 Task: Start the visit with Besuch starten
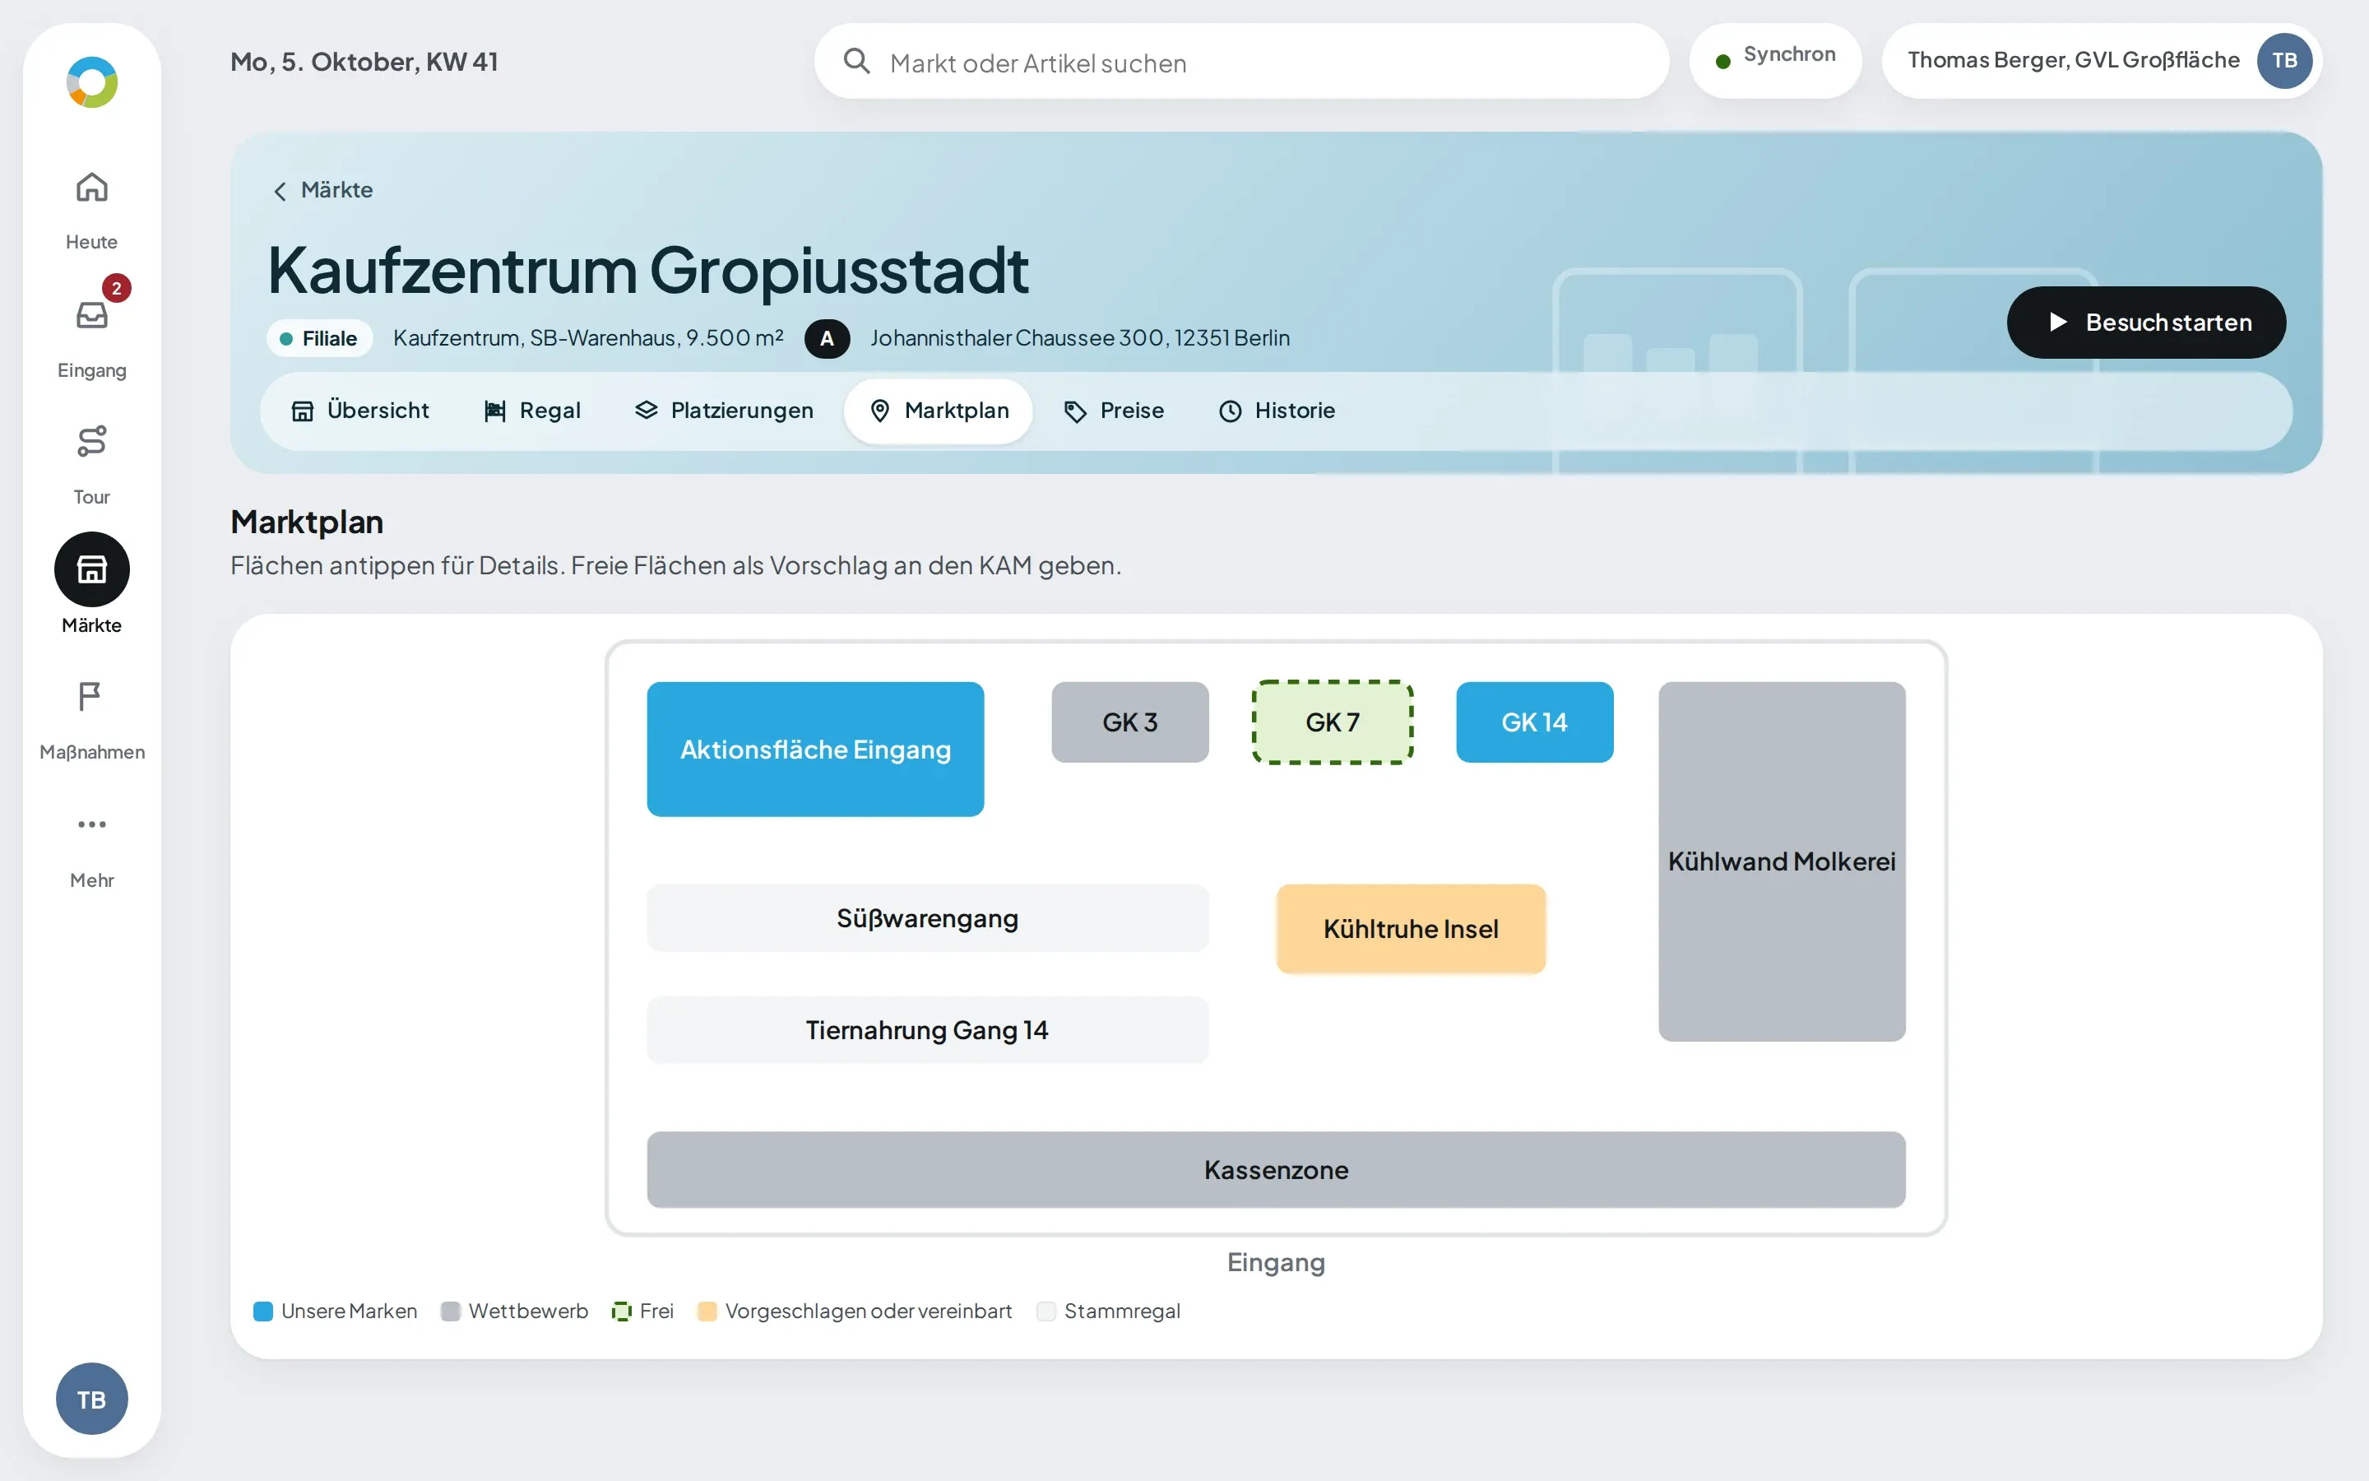point(2146,323)
